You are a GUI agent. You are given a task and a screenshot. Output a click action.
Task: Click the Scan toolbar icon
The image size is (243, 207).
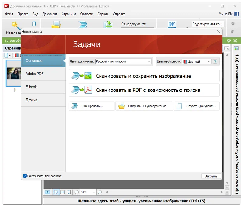[x=83, y=25]
